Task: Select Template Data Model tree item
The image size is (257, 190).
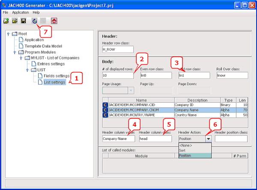Action: (x=45, y=46)
